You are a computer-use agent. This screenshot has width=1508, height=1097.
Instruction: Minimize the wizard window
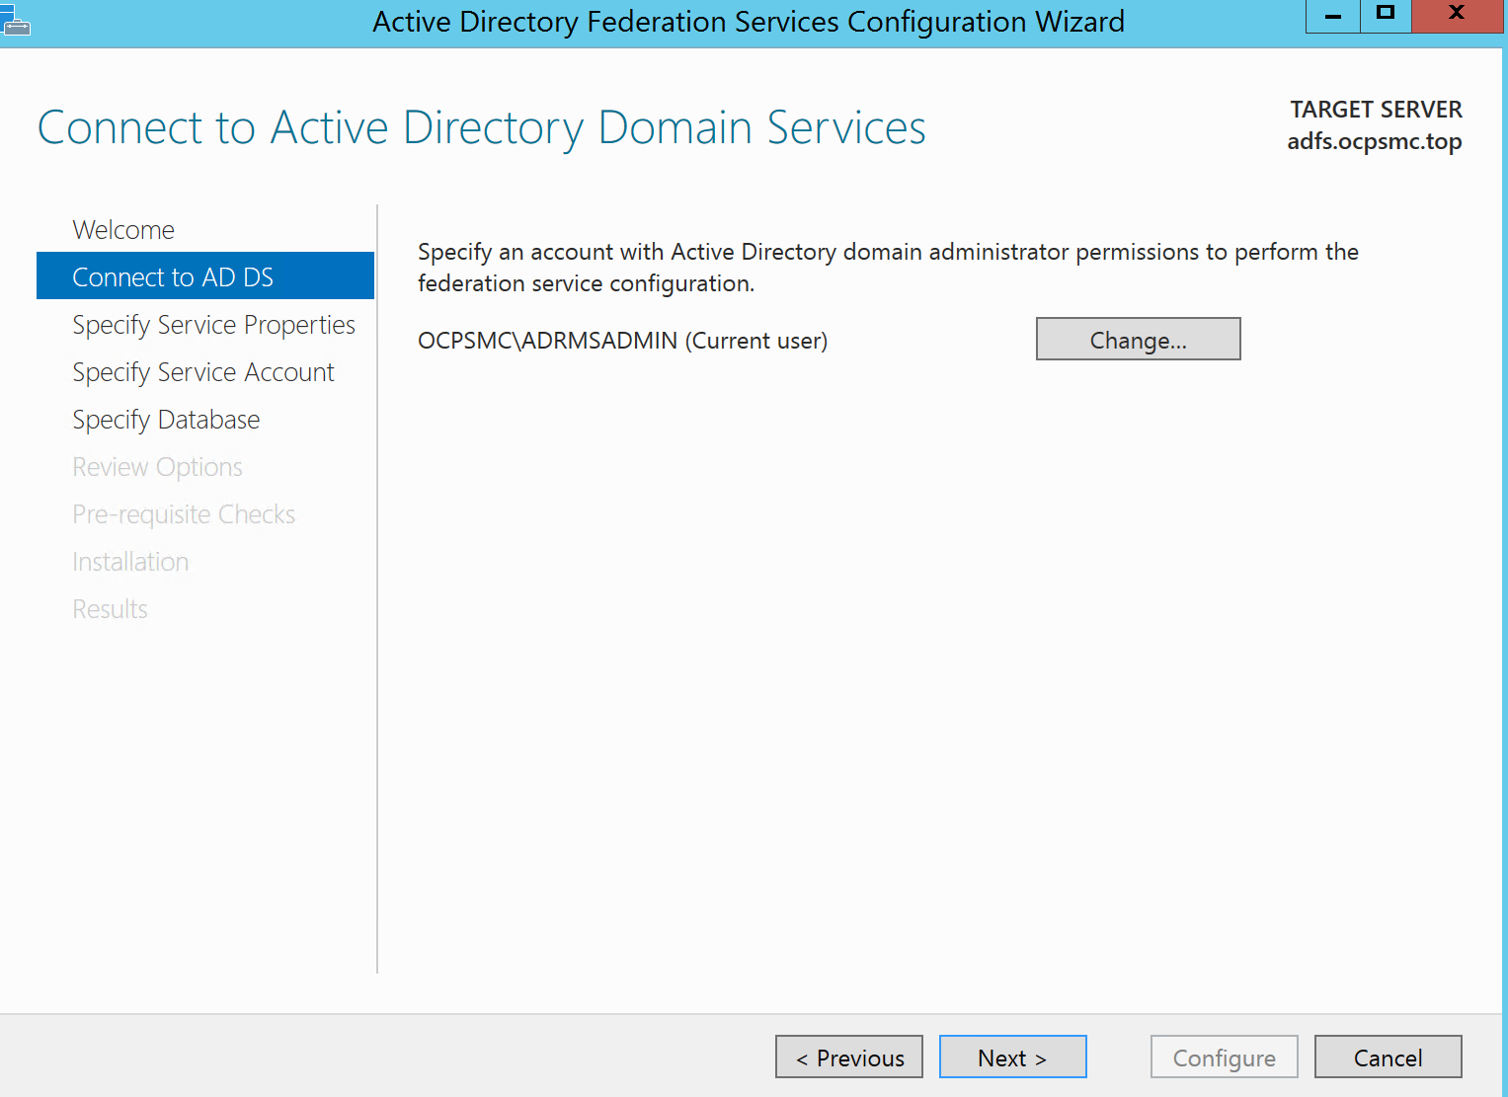[x=1332, y=16]
